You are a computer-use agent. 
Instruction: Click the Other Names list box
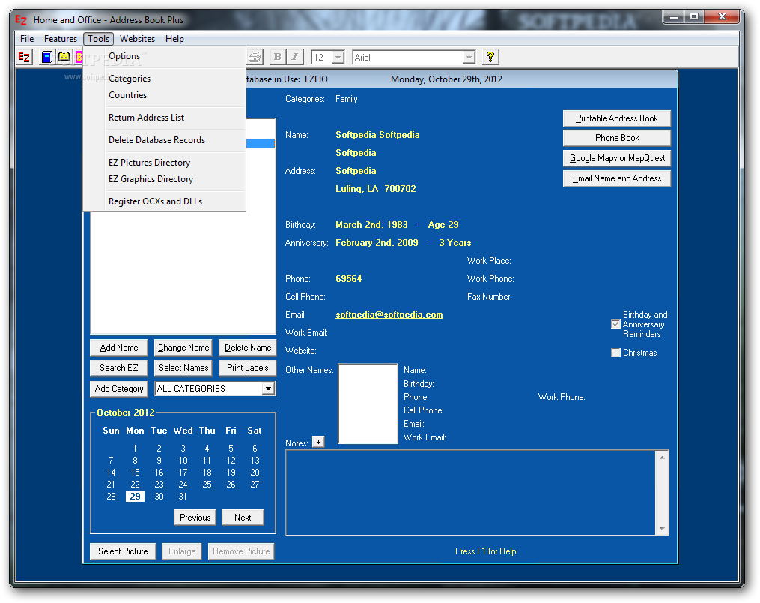click(x=368, y=404)
